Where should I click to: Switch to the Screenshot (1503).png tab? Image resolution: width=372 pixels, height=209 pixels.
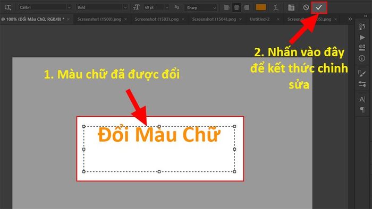[157, 19]
